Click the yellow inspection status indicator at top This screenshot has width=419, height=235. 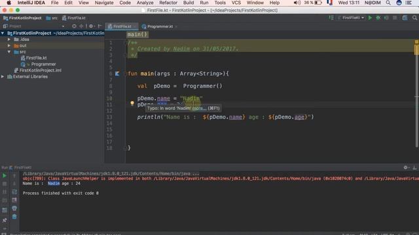click(416, 42)
